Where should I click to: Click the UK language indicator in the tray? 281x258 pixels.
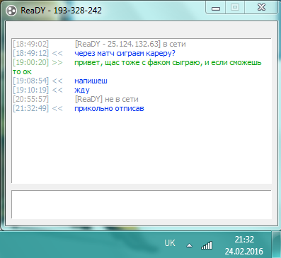pos(170,243)
